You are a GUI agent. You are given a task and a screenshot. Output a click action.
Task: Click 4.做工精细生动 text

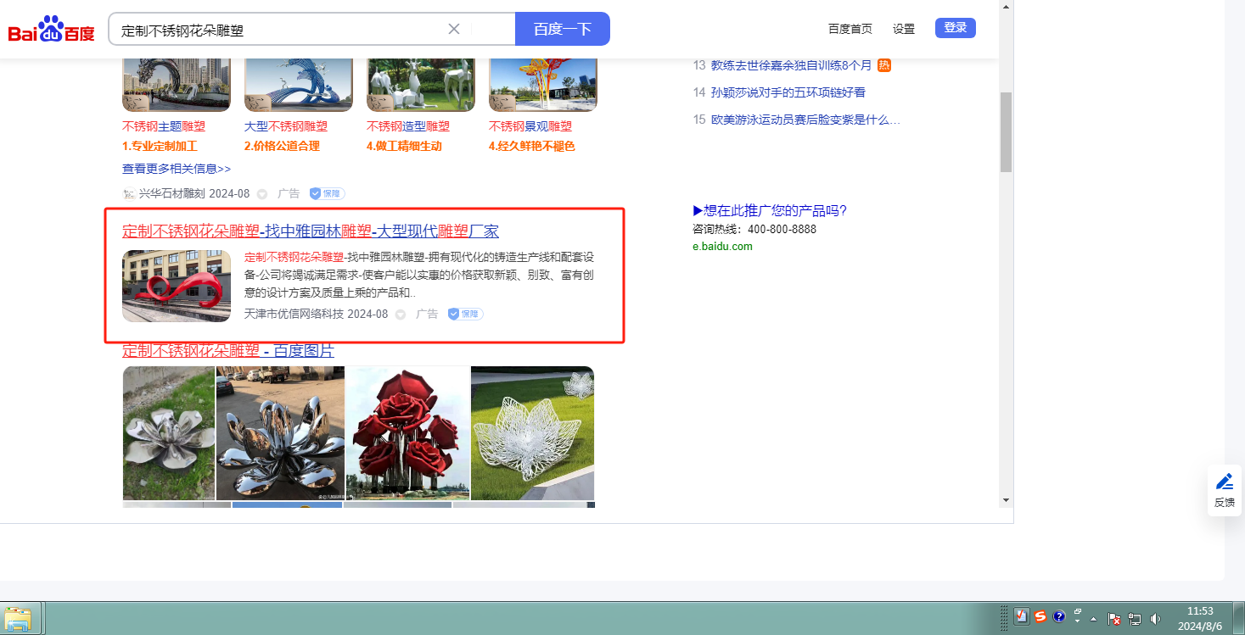[x=404, y=146]
